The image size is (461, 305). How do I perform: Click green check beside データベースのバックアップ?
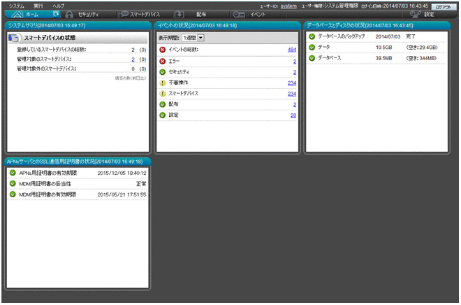[x=312, y=36]
